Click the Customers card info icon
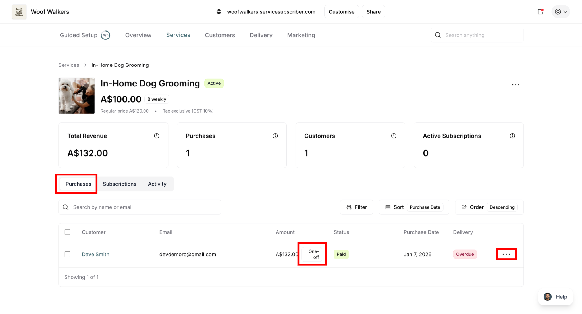 (394, 136)
